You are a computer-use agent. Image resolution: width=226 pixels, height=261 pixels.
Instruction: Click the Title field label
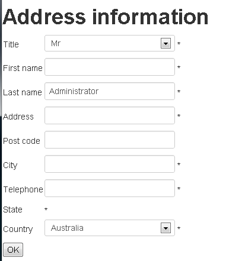click(x=11, y=44)
